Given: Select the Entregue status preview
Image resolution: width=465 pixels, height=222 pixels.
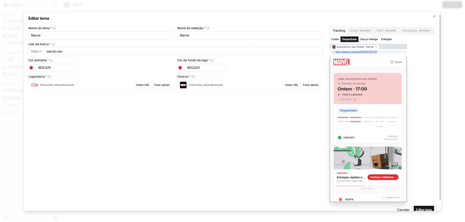Looking at the screenshot, I should 386,39.
